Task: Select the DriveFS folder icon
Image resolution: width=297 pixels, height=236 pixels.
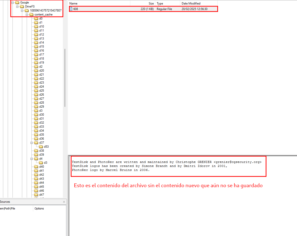Action: point(22,7)
